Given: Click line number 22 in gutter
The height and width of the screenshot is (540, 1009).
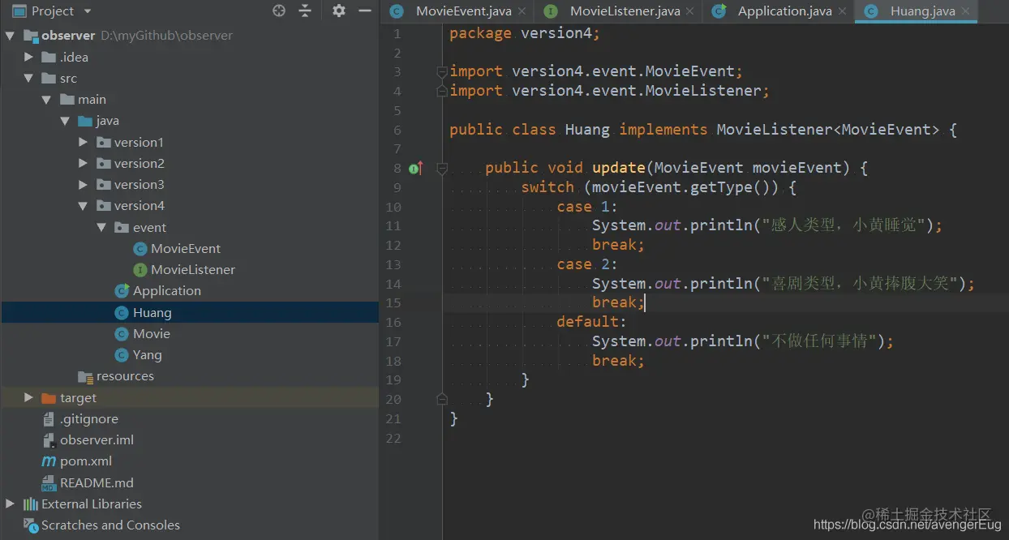Looking at the screenshot, I should [x=393, y=438].
